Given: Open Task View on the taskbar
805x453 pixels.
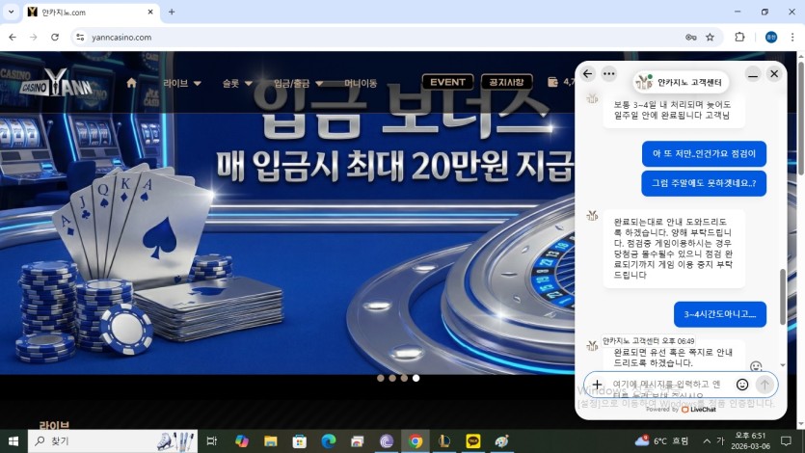Looking at the screenshot, I should tap(211, 441).
